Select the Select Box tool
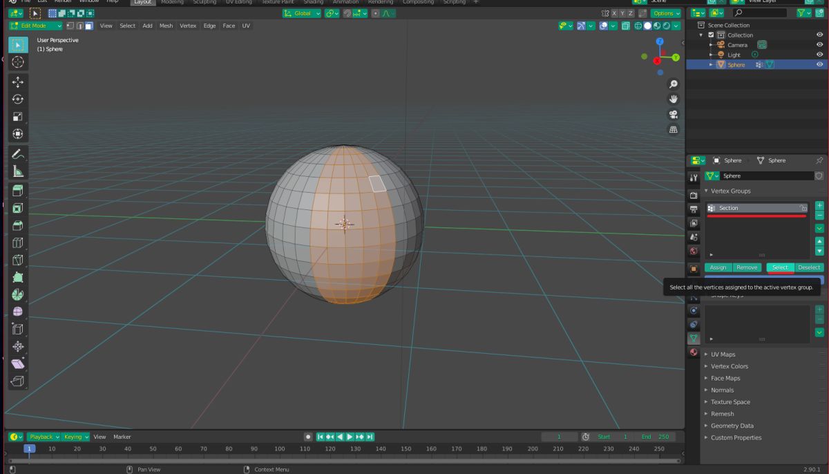The width and height of the screenshot is (829, 474). click(x=18, y=45)
